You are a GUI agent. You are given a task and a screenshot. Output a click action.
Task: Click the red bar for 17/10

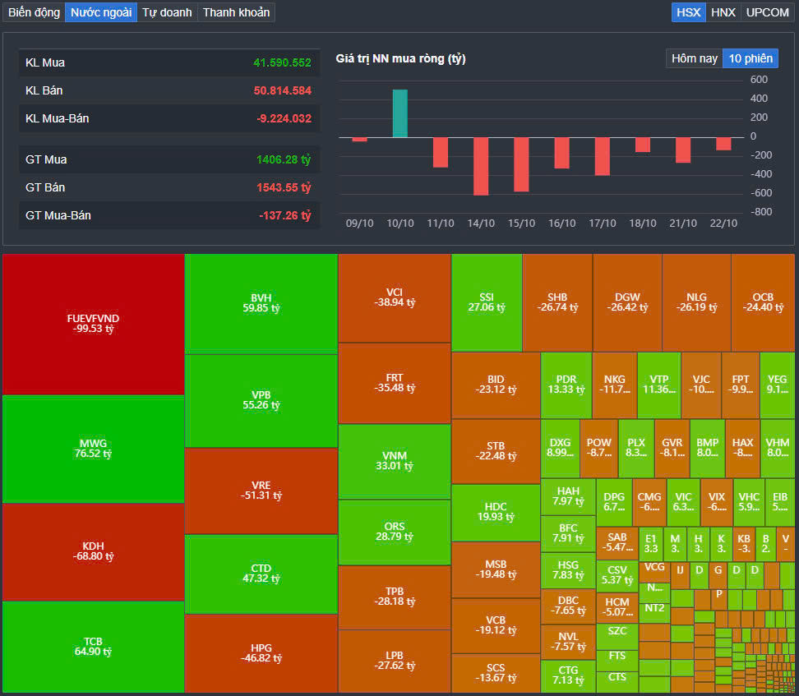(603, 156)
